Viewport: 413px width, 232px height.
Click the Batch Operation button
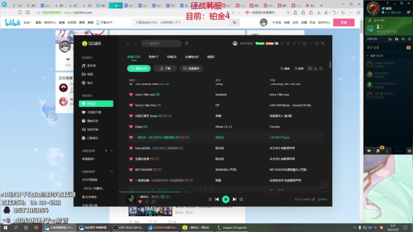click(192, 68)
